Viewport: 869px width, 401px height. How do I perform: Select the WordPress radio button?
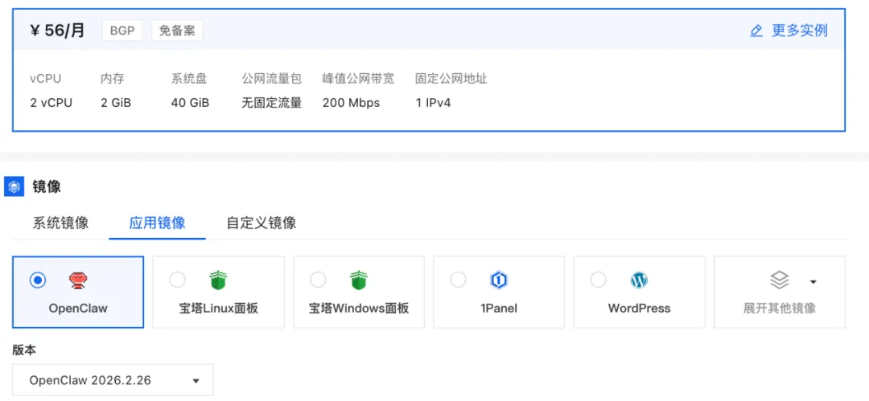tap(598, 280)
